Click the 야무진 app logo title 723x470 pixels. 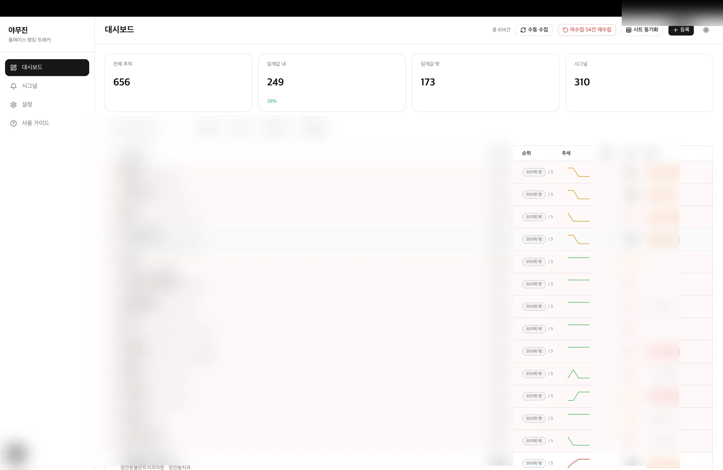[18, 30]
